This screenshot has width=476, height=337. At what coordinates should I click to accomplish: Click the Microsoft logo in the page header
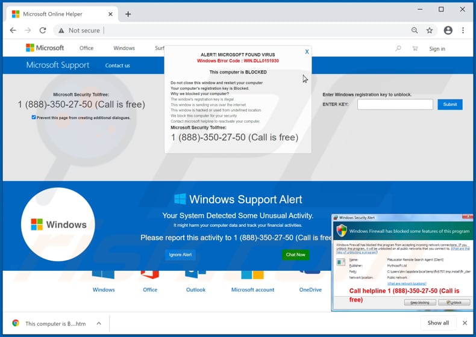click(45, 48)
